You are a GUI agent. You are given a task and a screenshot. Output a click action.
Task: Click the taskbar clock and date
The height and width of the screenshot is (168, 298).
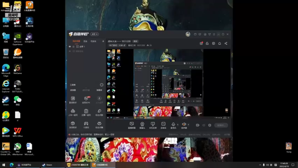[284, 165]
